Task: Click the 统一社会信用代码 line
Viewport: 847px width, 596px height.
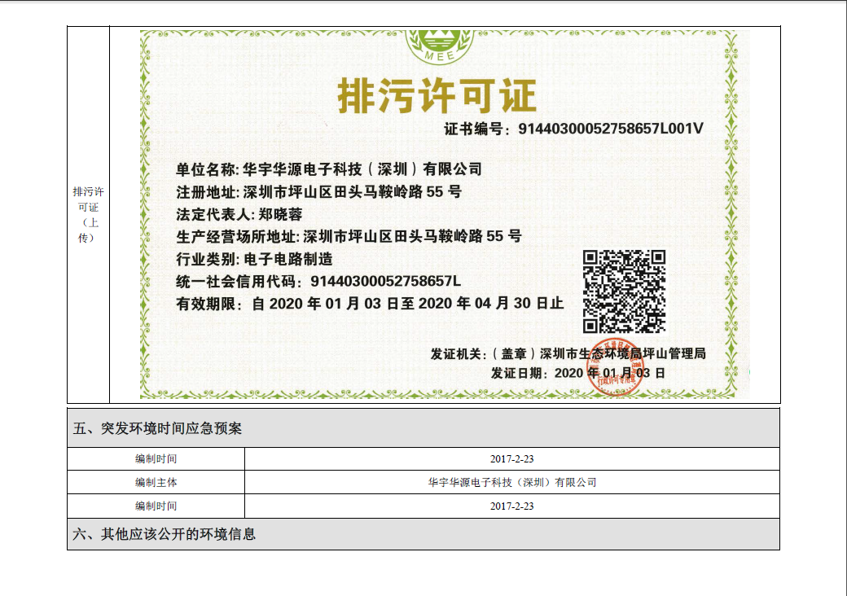Action: 318,281
